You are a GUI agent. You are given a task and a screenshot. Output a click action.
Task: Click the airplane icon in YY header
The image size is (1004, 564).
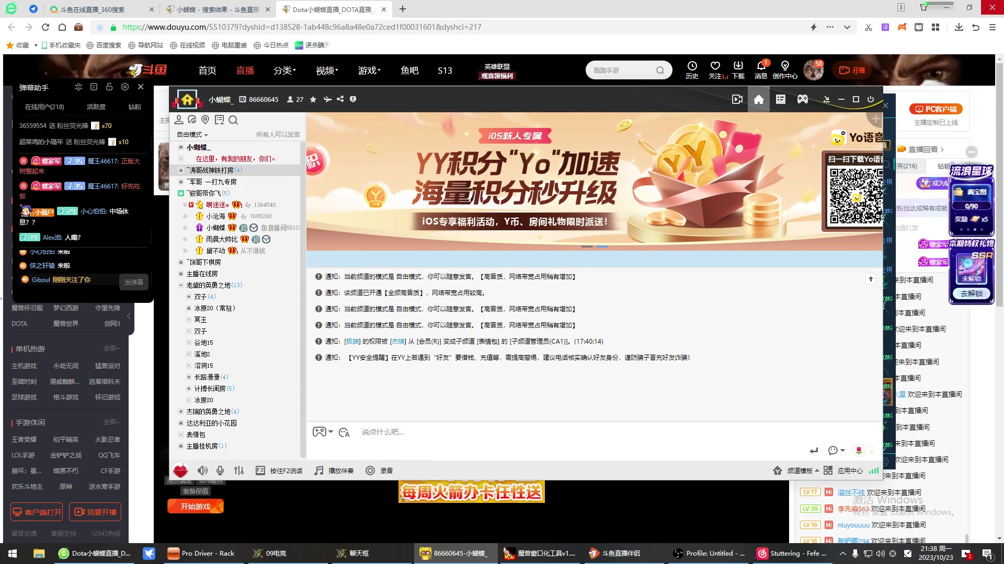point(327,99)
